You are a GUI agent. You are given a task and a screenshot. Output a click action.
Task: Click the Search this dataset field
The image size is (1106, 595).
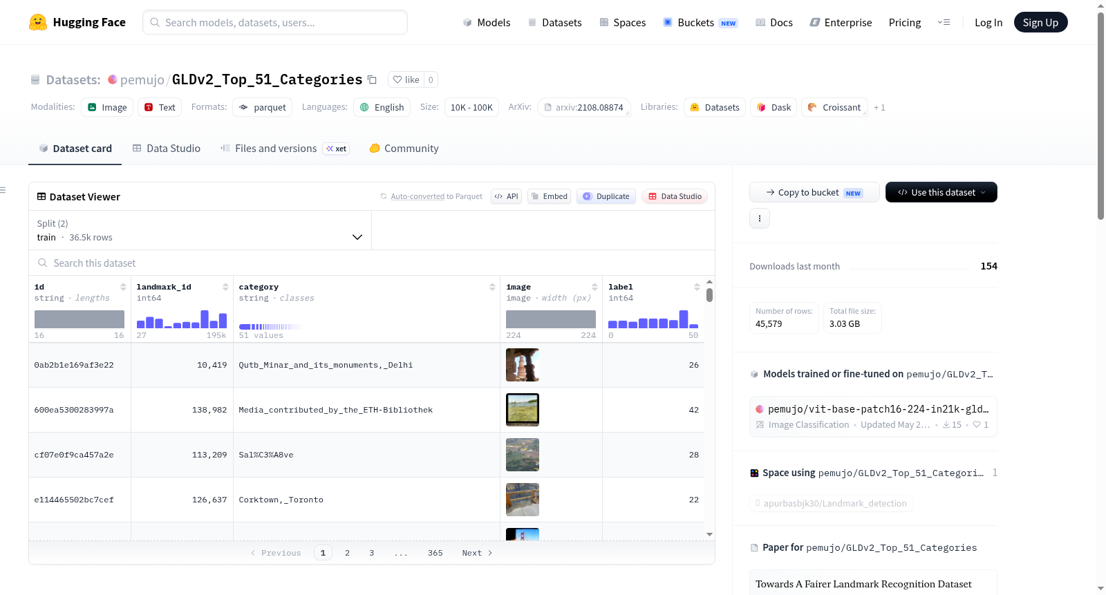(x=372, y=263)
